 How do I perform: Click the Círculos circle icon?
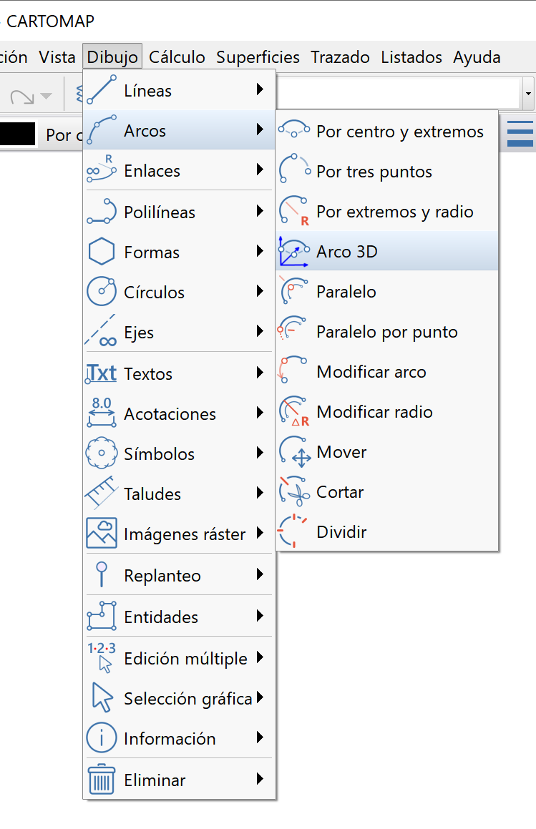(102, 291)
